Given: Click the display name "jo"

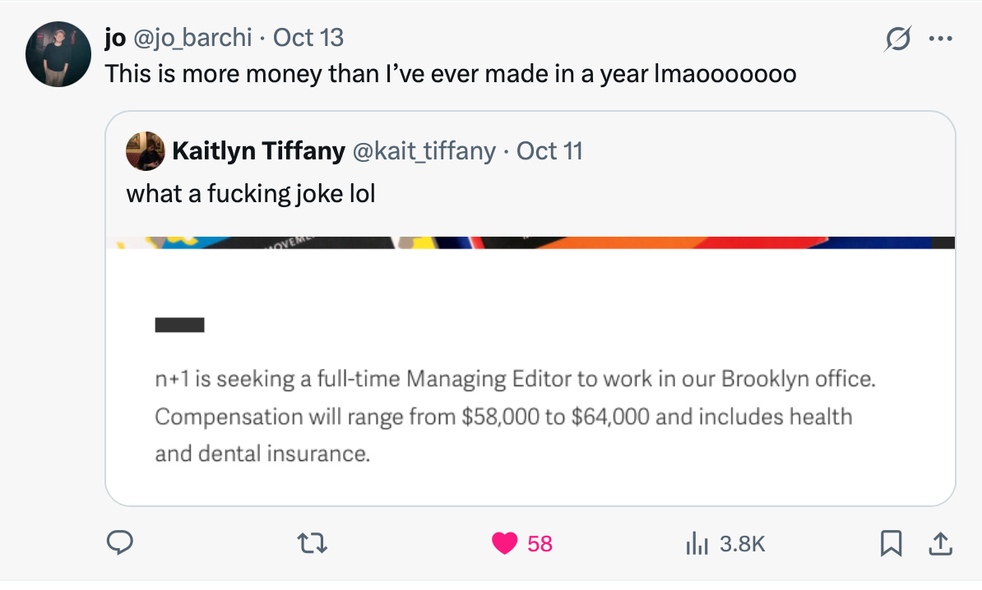Looking at the screenshot, I should click(x=114, y=38).
